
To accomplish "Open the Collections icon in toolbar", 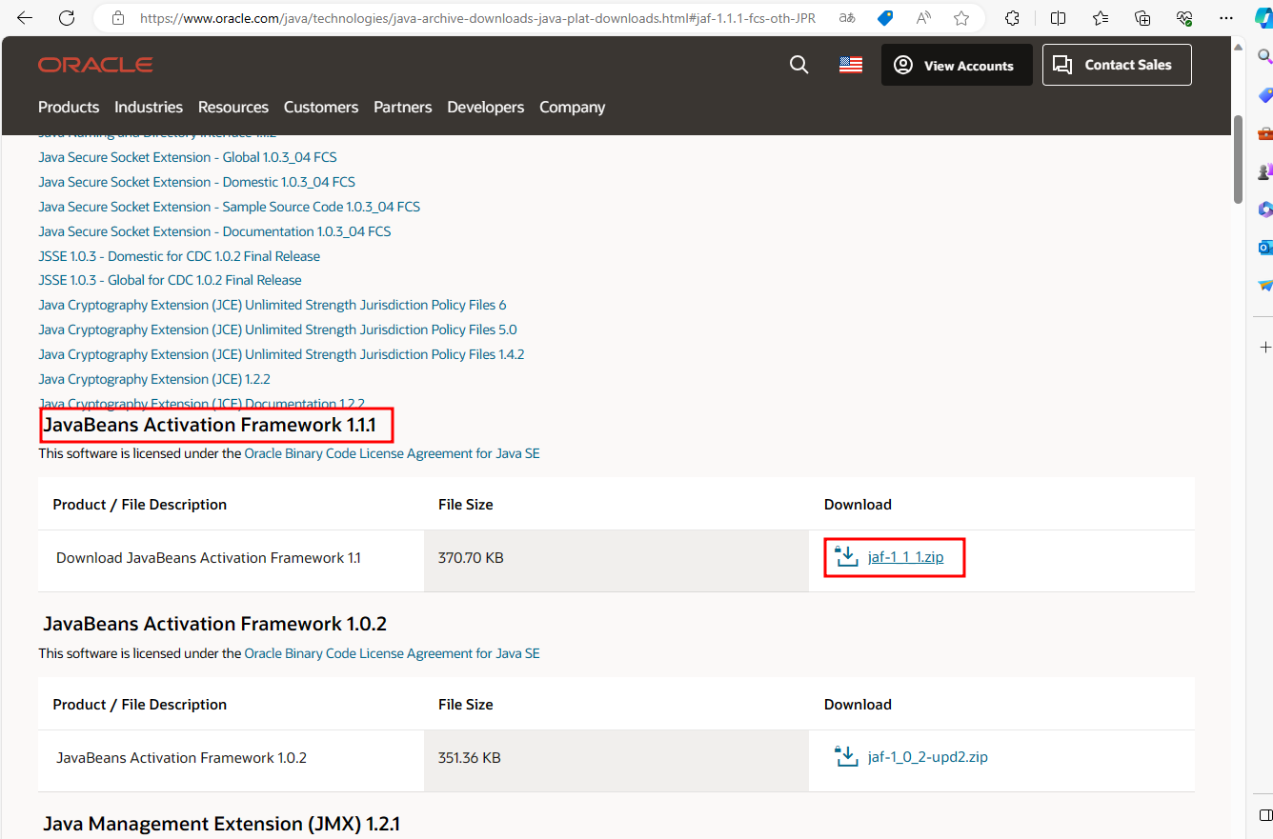I will coord(1142,18).
